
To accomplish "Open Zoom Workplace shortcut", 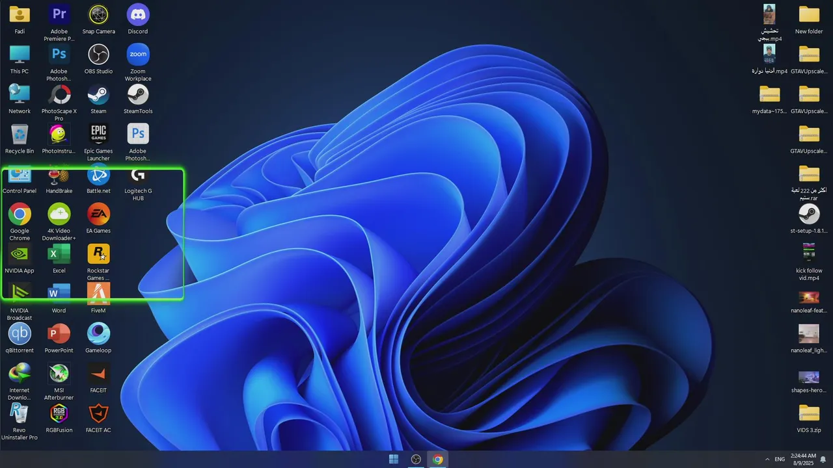I will pyautogui.click(x=138, y=54).
